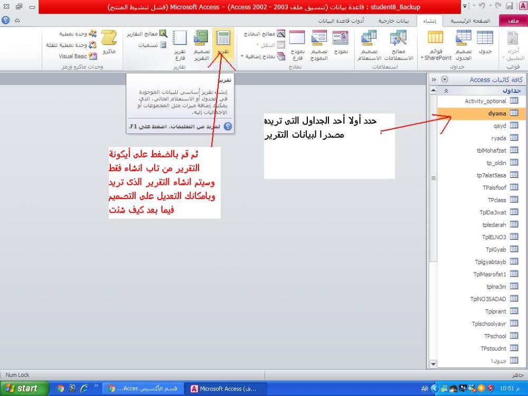The image size is (528, 396).
Task: Open Table Design (تصميم الجدول)
Action: [464, 45]
